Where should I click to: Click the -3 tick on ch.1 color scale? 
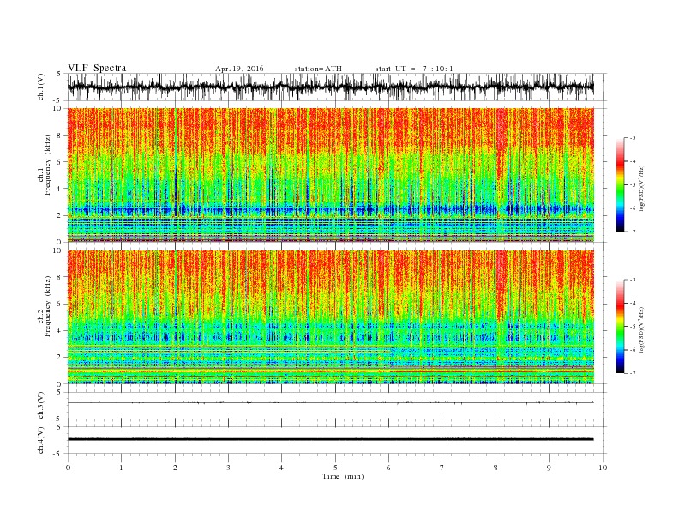coord(633,138)
